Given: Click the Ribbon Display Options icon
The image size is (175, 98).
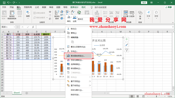Looking at the screenshot, I should (x=151, y=3).
